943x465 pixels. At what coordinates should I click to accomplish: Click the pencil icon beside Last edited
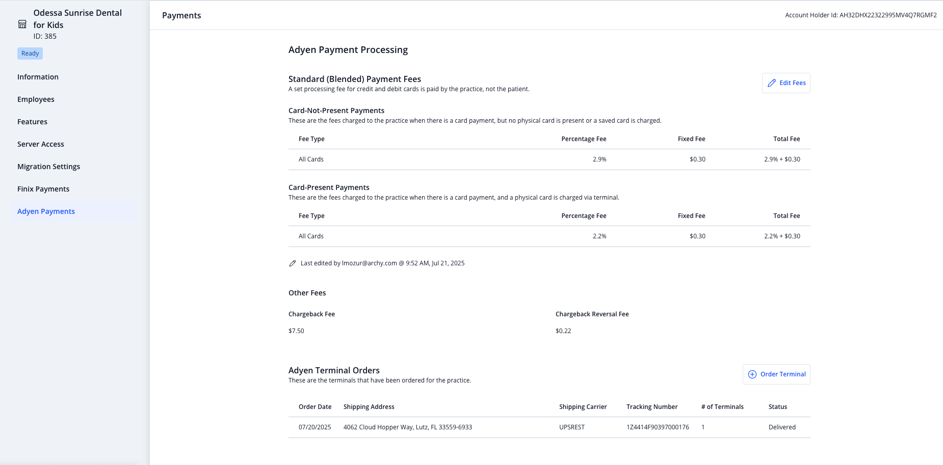click(293, 263)
